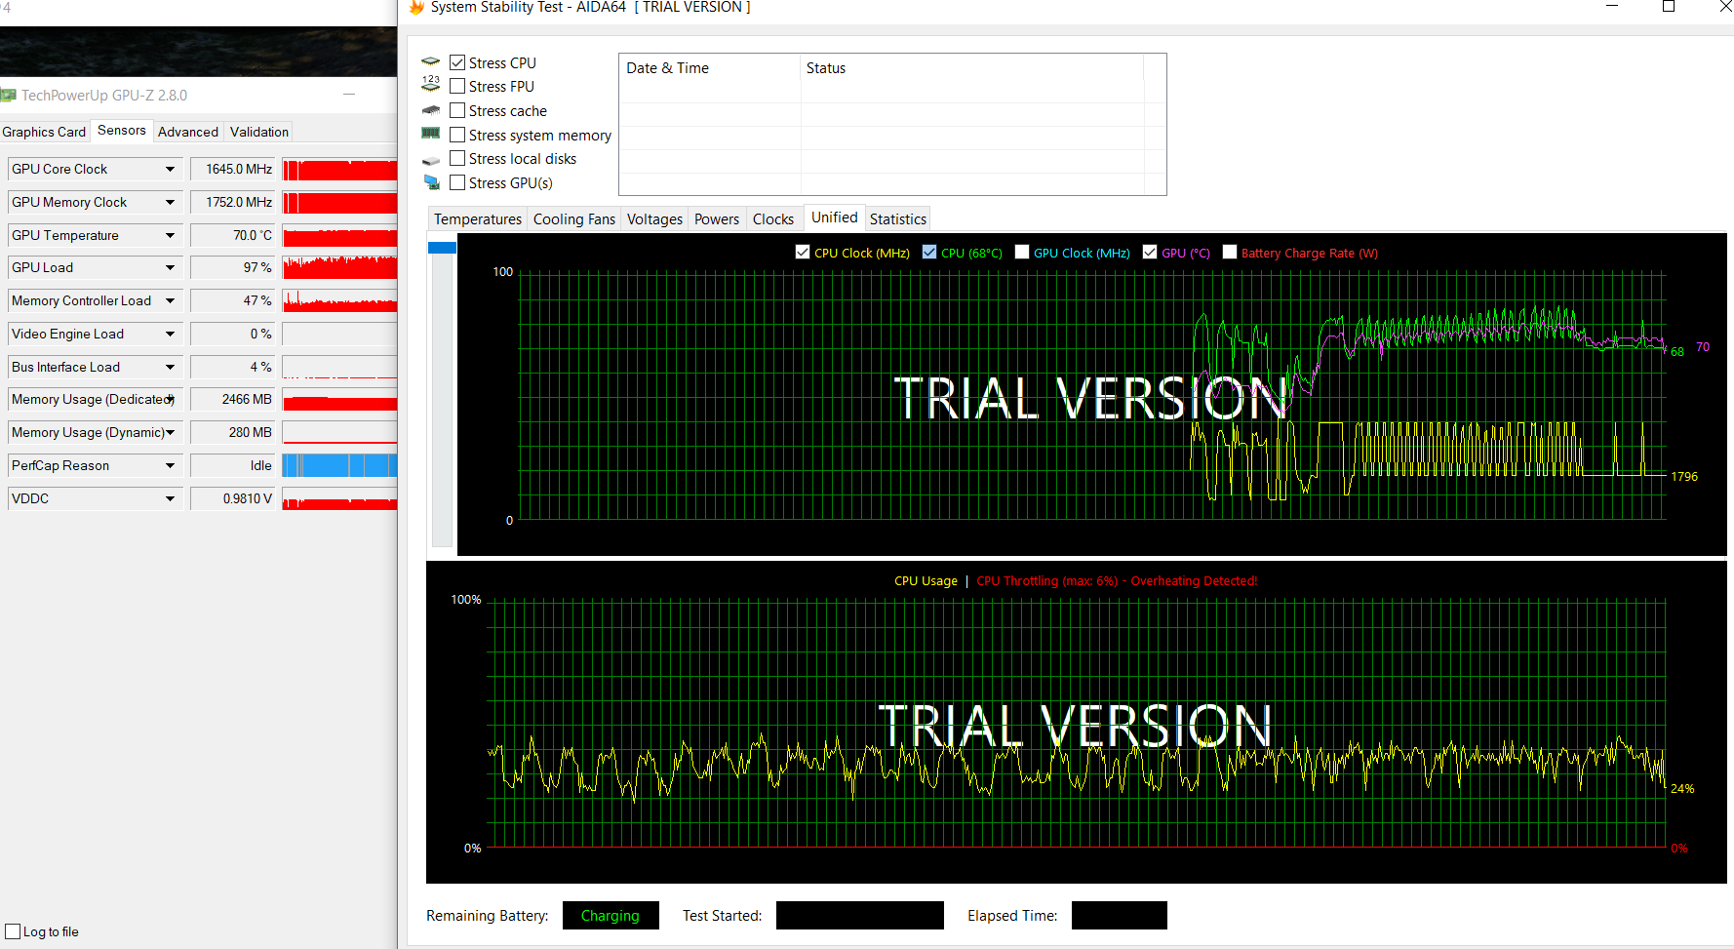Enable Stress GPU(s) checkbox
This screenshot has height=949, width=1734.
[457, 182]
